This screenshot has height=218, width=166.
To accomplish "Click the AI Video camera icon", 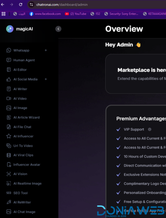I will point(9,99).
